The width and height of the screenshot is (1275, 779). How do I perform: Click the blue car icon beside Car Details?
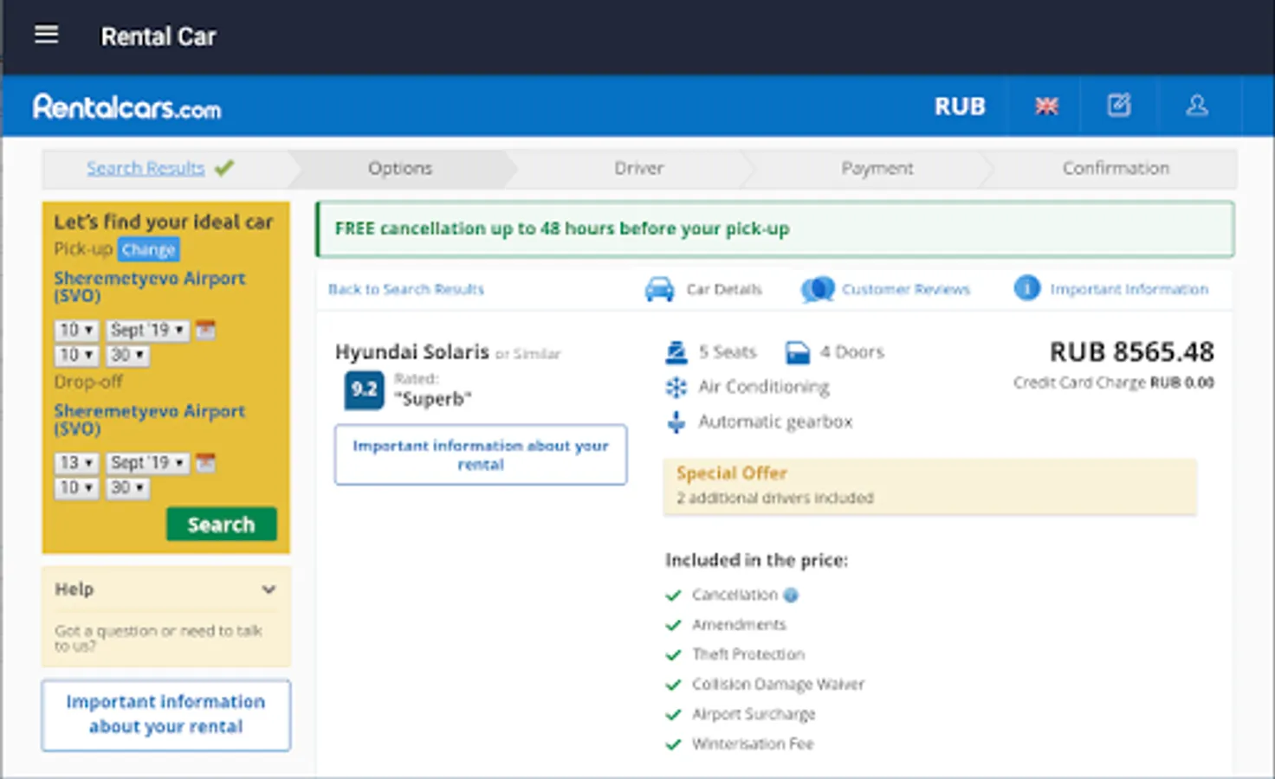point(659,289)
